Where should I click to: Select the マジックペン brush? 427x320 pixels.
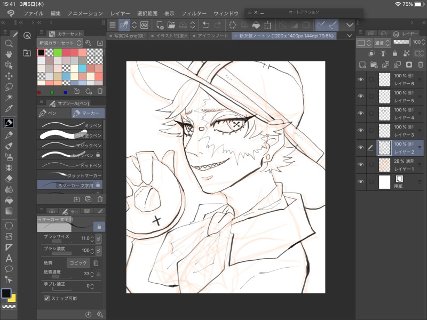(70, 145)
